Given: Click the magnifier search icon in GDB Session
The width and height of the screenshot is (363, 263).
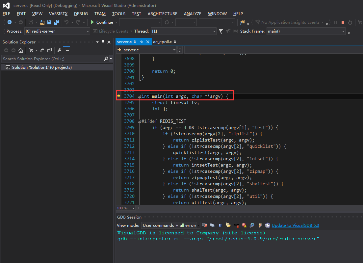Looking at the screenshot, I should pyautogui.click(x=252, y=225).
